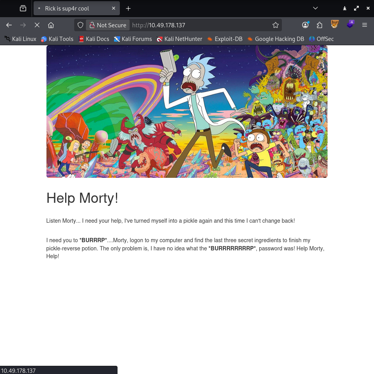Go to the home page icon
This screenshot has height=374, width=374.
[x=51, y=25]
